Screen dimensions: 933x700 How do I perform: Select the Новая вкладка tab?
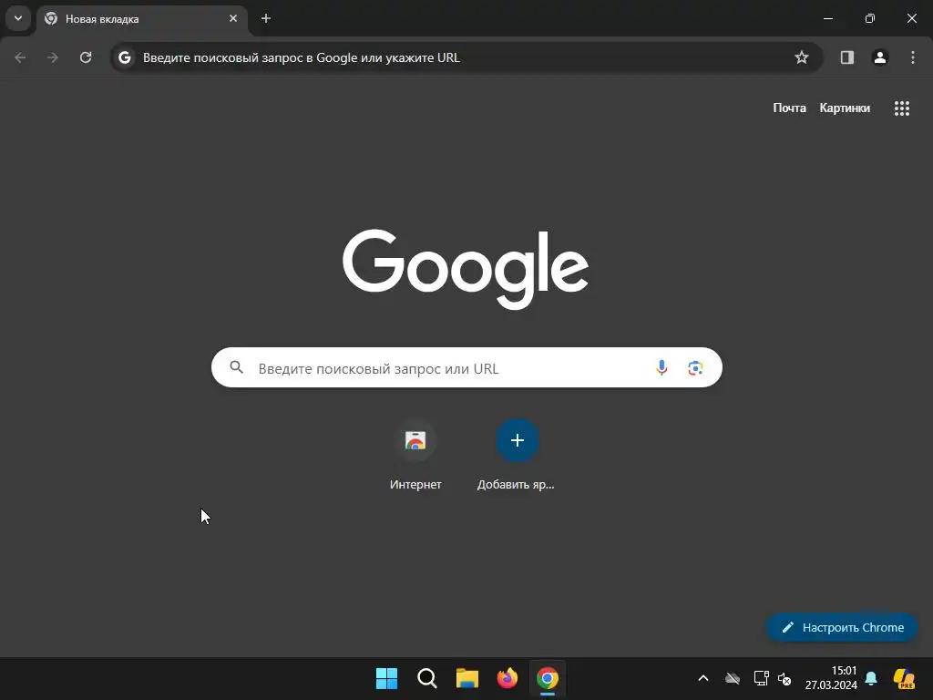(141, 19)
